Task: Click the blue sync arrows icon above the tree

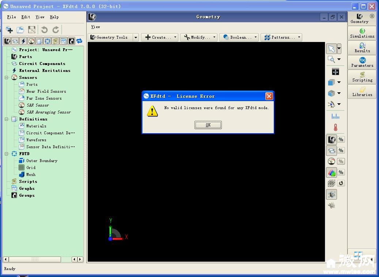Action: [79, 41]
